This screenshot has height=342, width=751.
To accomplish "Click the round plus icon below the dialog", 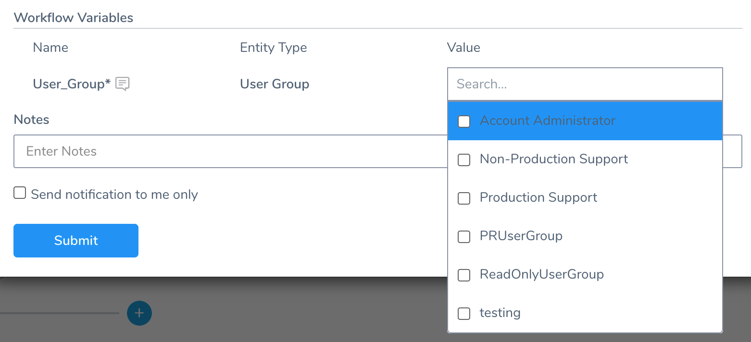I will coord(139,313).
